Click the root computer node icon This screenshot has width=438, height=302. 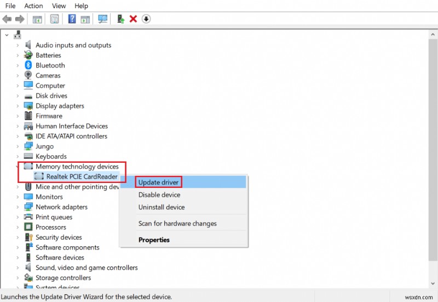point(18,35)
